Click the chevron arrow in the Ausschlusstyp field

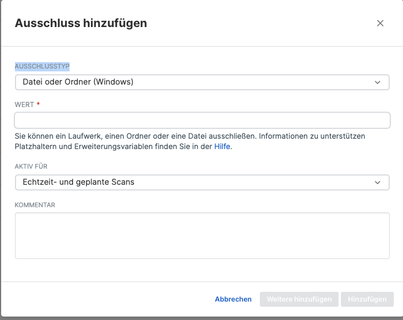click(378, 82)
